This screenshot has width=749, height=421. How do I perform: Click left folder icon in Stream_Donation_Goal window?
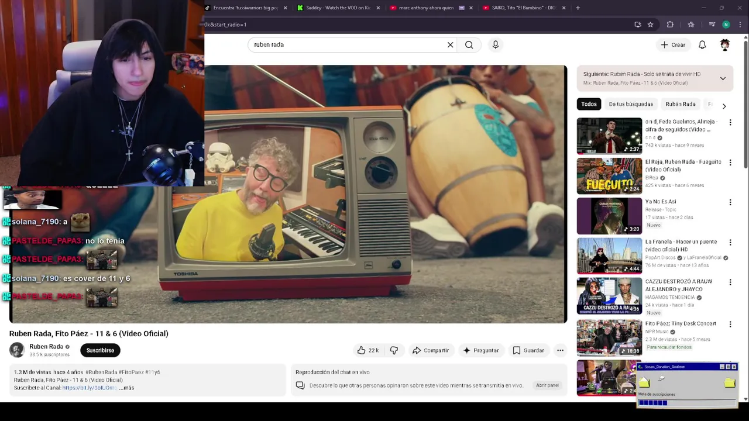[x=644, y=382]
